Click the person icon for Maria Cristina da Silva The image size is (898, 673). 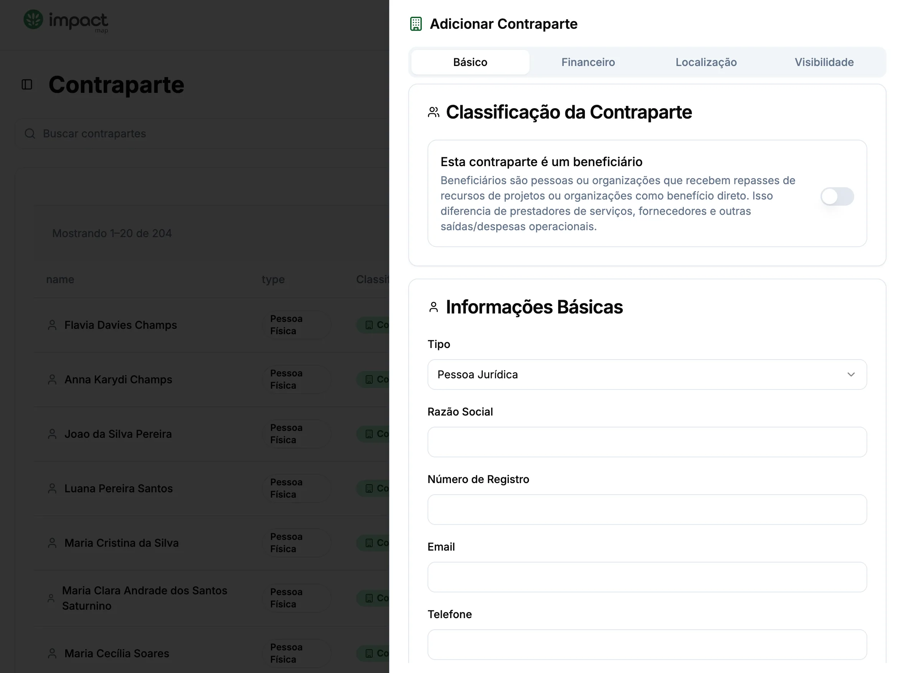click(x=52, y=543)
